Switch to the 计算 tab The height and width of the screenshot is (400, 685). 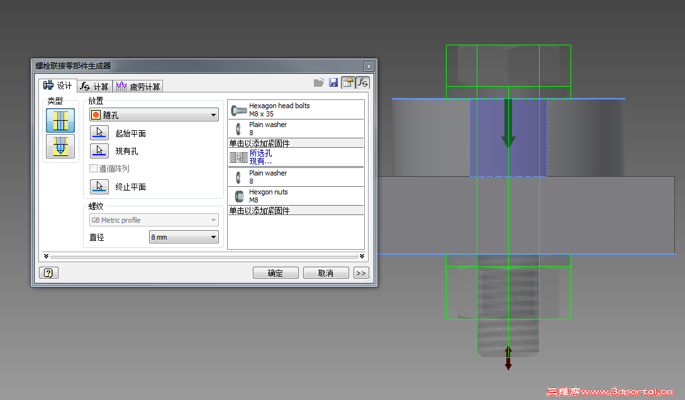click(95, 86)
